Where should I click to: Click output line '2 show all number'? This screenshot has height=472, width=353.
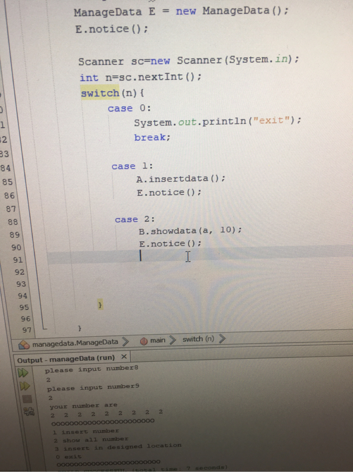click(91, 440)
